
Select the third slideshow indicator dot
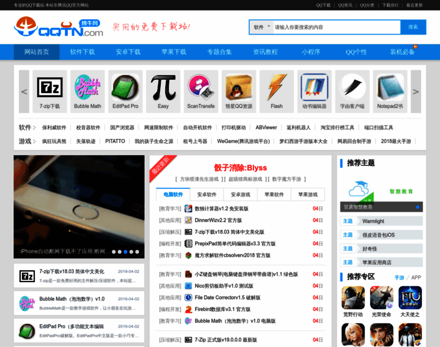[x=126, y=252]
